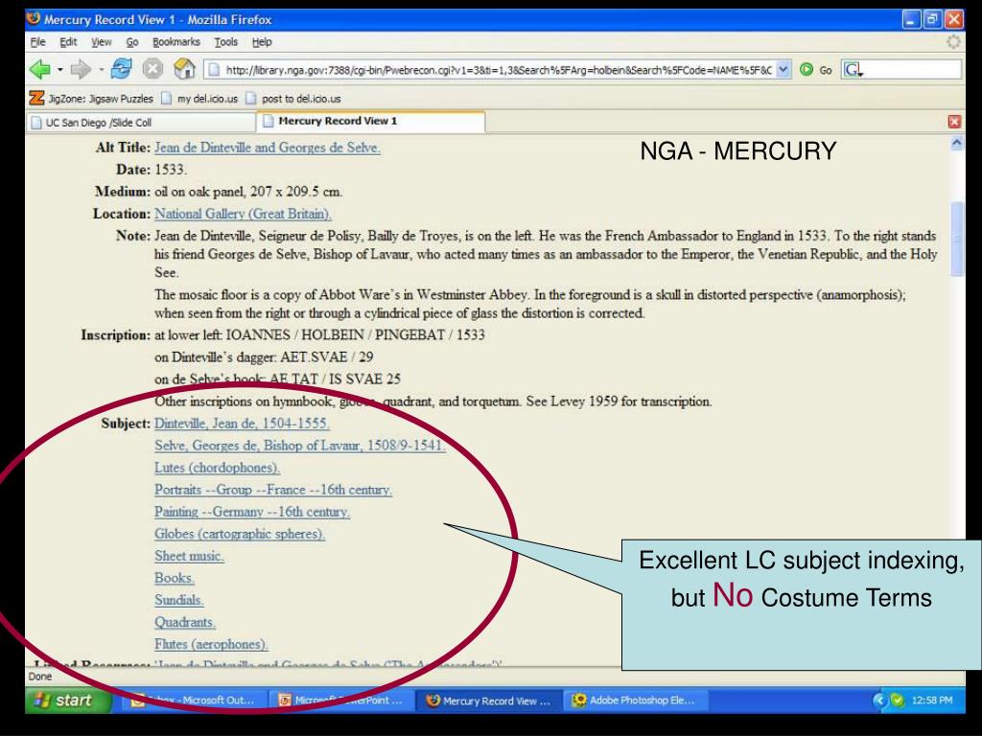Open the 'my del.icio.us' bookmark
The height and width of the screenshot is (736, 982).
(x=199, y=99)
